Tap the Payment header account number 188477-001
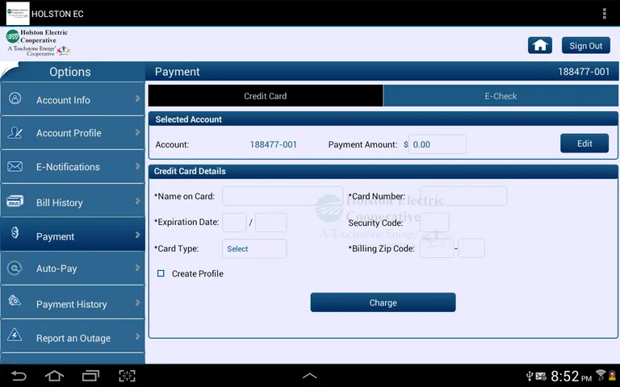This screenshot has height=387, width=620. point(584,72)
